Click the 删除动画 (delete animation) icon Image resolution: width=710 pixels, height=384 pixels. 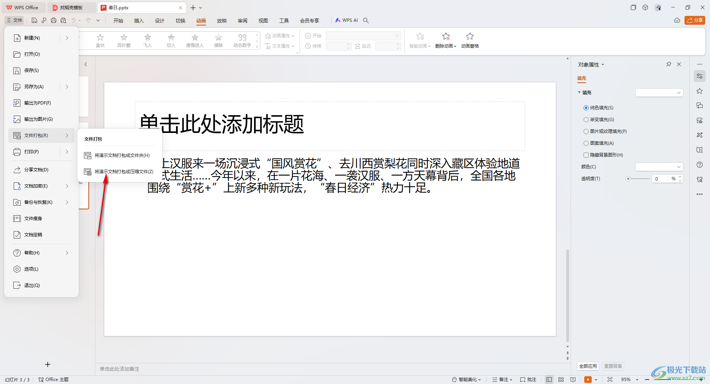[446, 37]
